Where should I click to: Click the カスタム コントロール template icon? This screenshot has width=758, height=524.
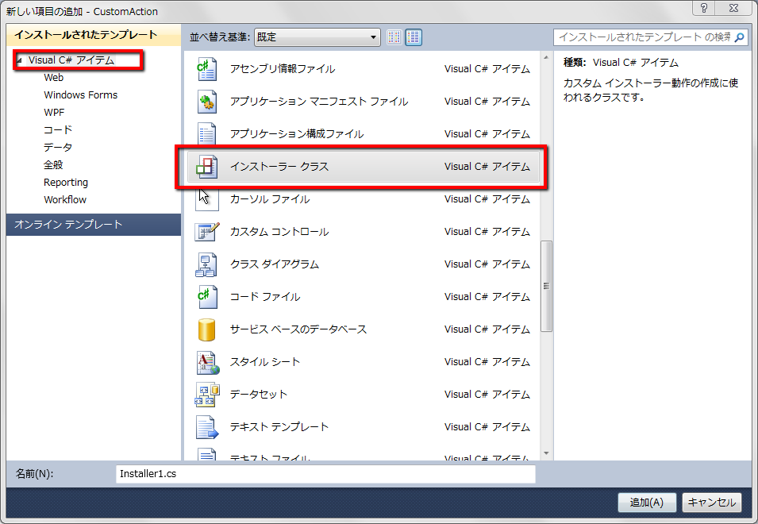207,232
